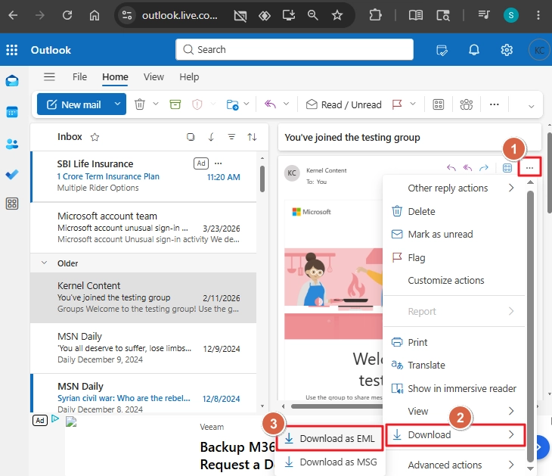Open More apps in left rail
This screenshot has width=552, height=476.
tap(12, 204)
